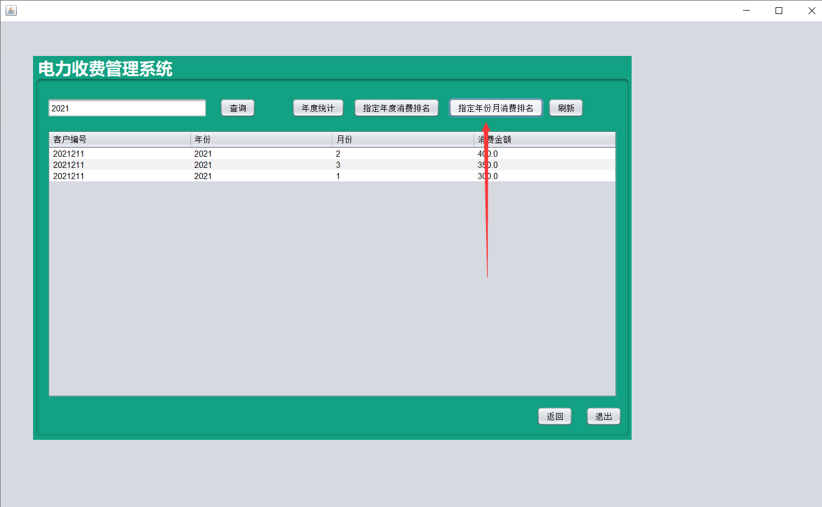This screenshot has width=822, height=507.
Task: Click the minimize button of the window
Action: point(746,10)
